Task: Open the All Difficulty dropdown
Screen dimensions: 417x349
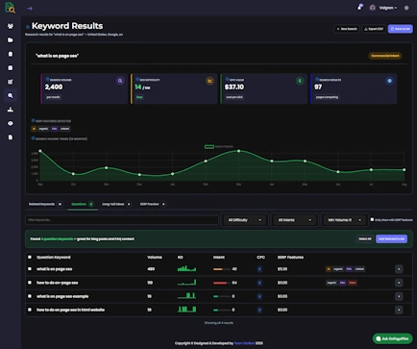Action: click(245, 220)
